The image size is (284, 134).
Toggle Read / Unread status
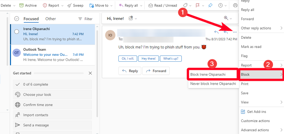tap(162, 5)
